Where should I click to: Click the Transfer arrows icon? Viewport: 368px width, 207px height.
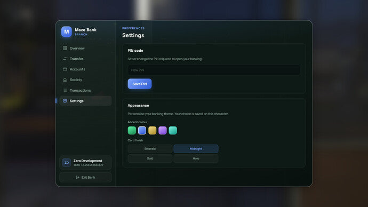tap(65, 59)
